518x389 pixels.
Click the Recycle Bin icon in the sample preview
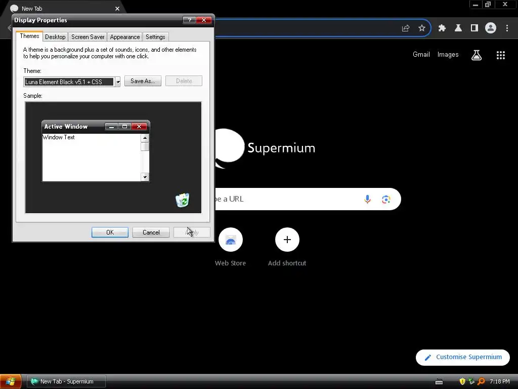(182, 200)
